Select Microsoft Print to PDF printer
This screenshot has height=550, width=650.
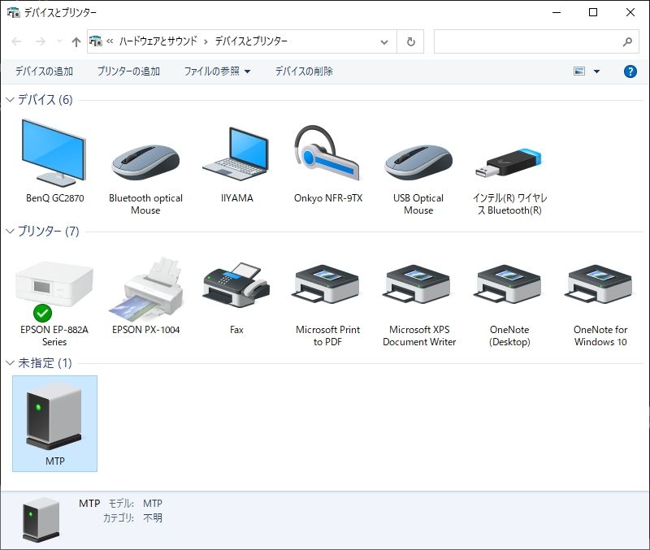coord(327,286)
